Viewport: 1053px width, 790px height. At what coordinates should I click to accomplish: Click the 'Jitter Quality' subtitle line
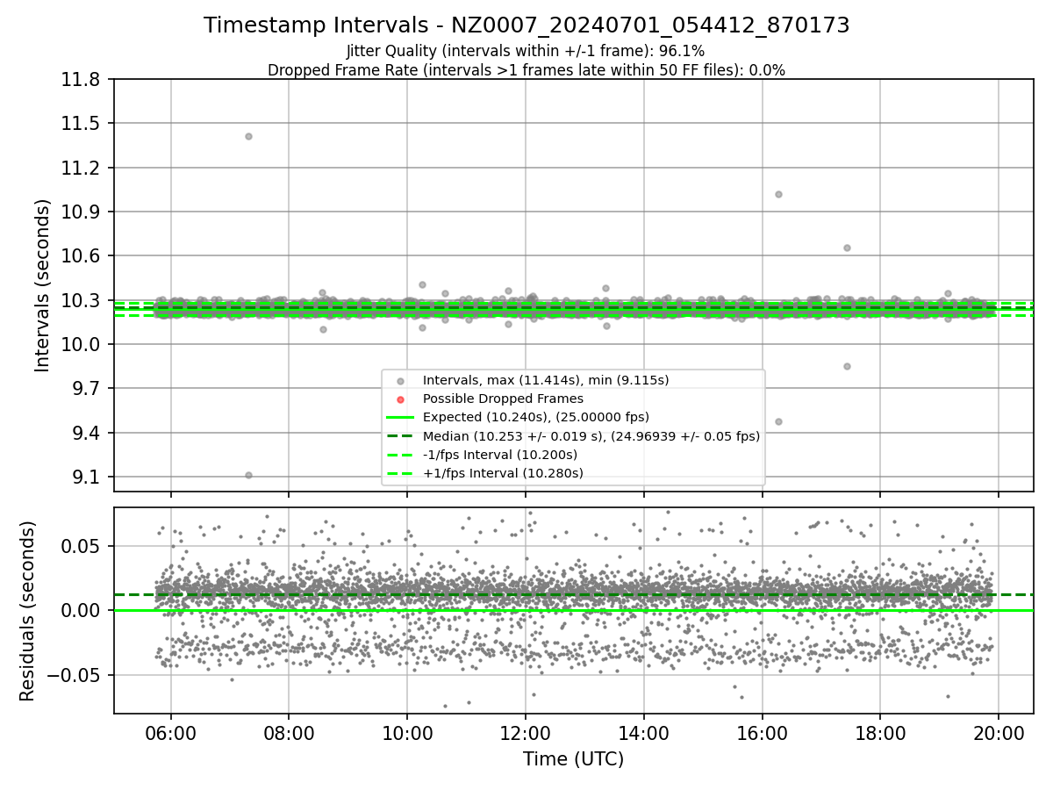tap(526, 51)
